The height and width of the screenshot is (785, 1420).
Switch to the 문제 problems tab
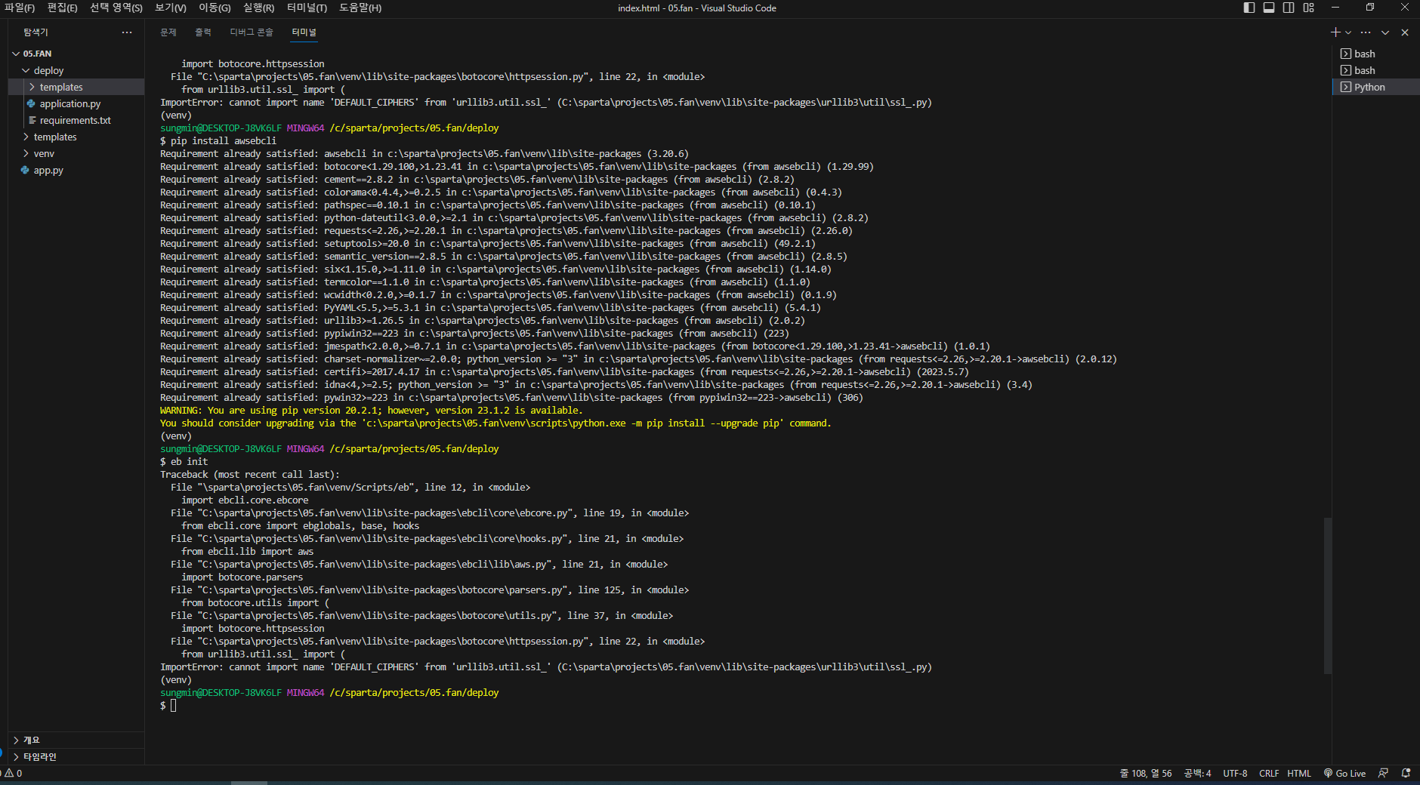point(168,32)
